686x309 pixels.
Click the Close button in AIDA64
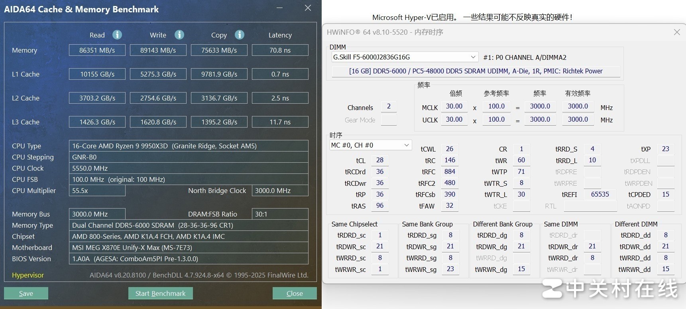tap(295, 293)
